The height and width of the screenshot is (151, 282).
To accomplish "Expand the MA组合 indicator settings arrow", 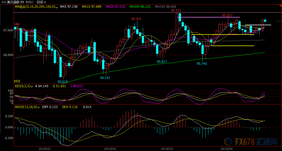I will click(57, 7).
